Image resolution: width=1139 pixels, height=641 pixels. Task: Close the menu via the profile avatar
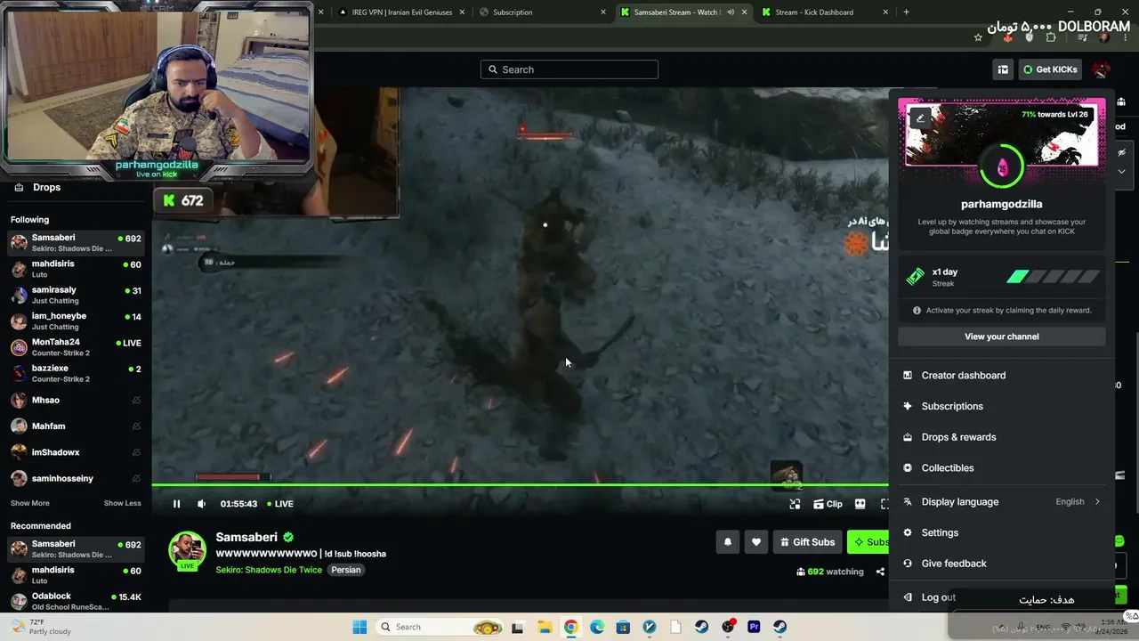1101,69
